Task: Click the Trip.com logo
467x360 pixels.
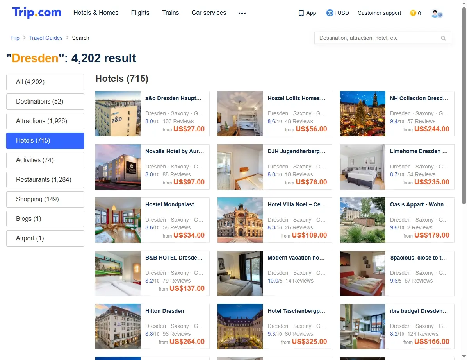Action: 37,13
